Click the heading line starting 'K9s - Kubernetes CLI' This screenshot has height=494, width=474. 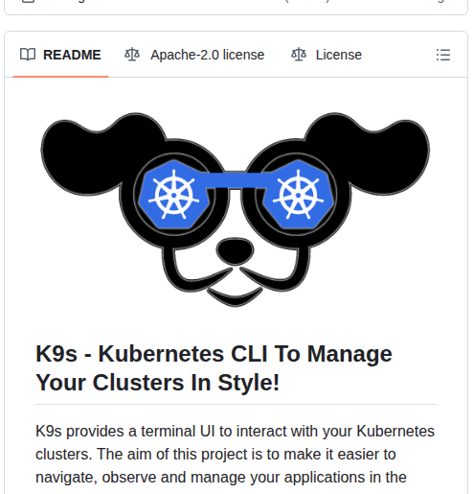pos(214,354)
